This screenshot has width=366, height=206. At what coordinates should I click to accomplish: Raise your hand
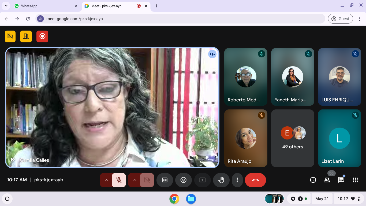click(x=221, y=180)
